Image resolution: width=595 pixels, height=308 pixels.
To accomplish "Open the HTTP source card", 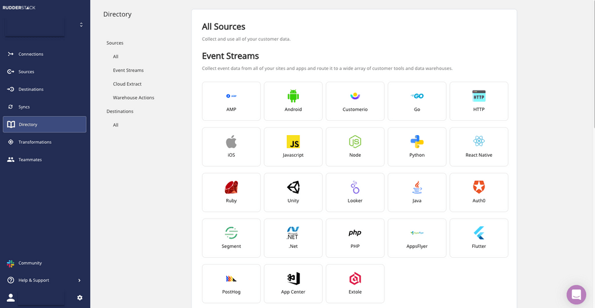I will pyautogui.click(x=478, y=101).
